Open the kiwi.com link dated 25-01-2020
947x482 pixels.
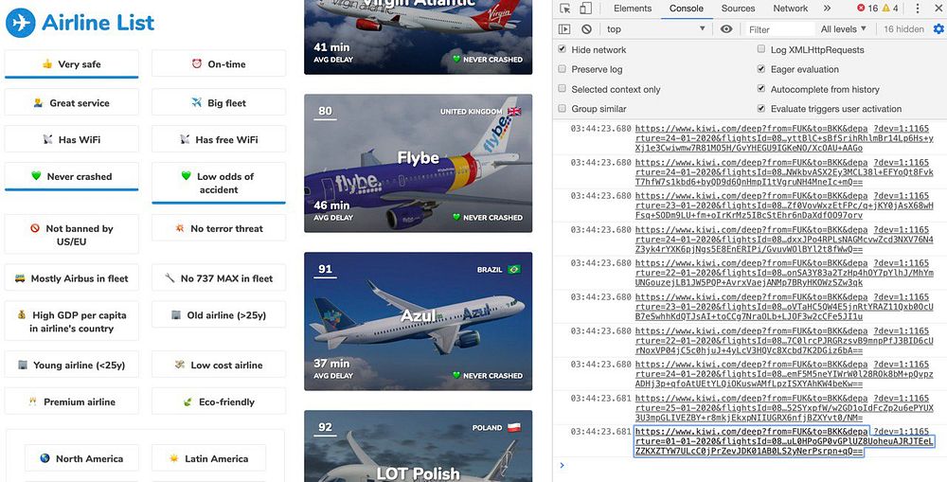784,408
